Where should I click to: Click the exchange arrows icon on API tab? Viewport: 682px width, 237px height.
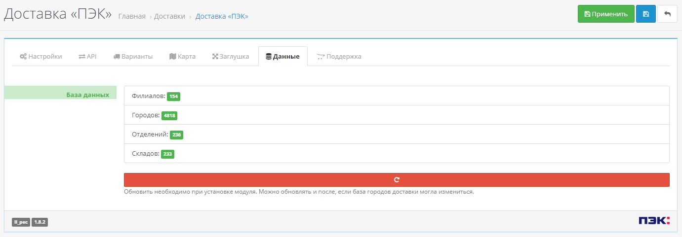click(x=81, y=57)
